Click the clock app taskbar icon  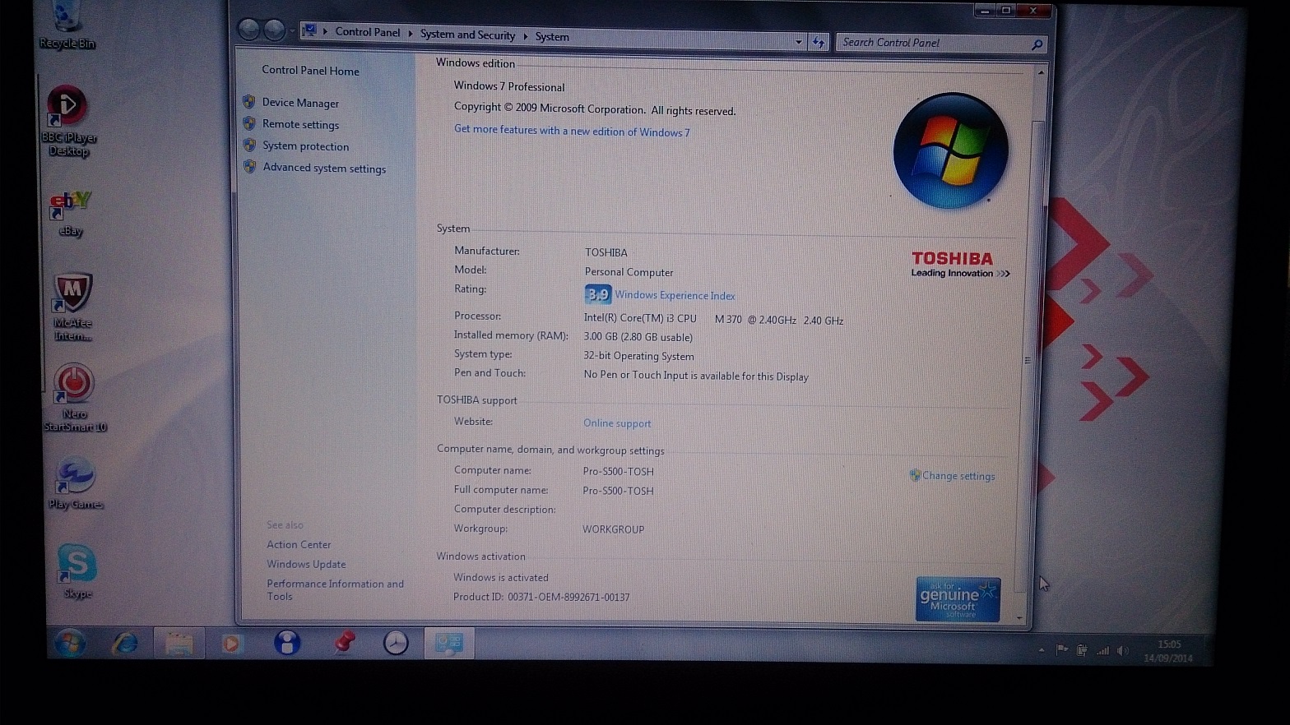(x=396, y=643)
